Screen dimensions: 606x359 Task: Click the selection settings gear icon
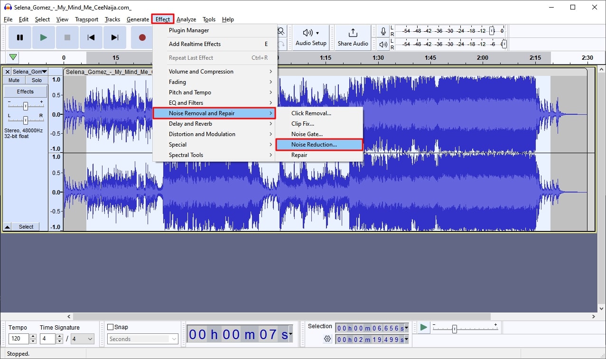pos(327,339)
